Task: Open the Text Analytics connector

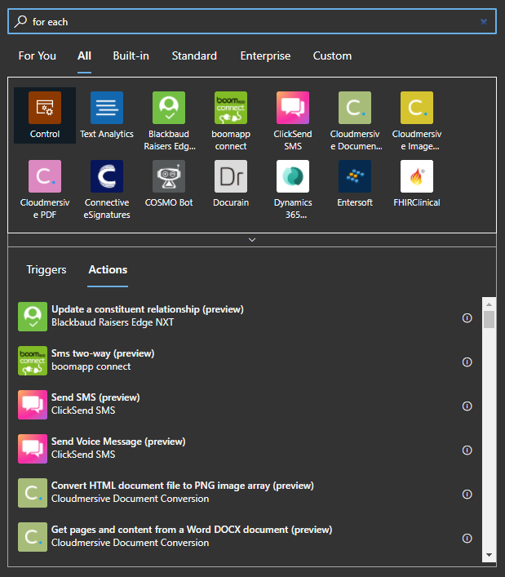Action: click(107, 108)
